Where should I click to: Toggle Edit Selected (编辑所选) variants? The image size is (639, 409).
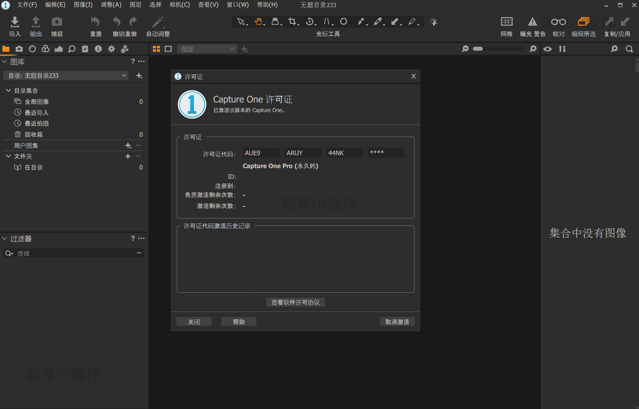[583, 22]
